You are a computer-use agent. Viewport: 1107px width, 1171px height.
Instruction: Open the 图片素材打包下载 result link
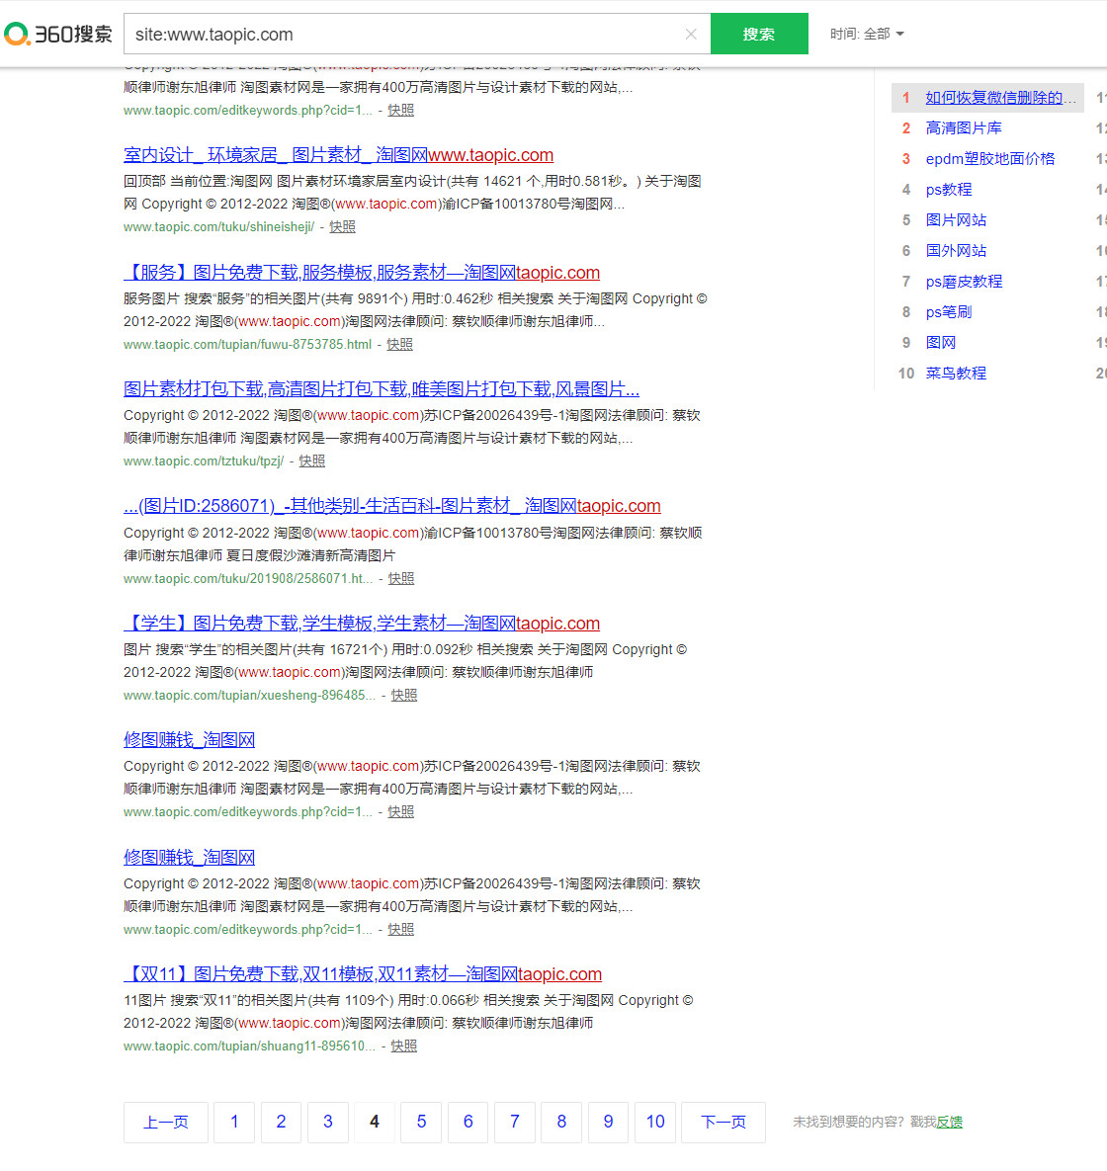pyautogui.click(x=382, y=389)
